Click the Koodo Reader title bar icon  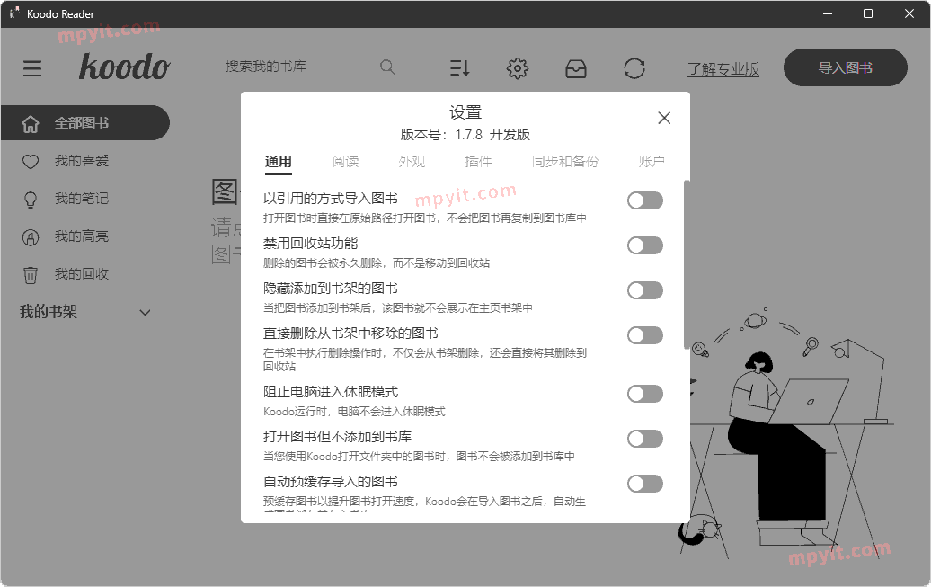[14, 13]
